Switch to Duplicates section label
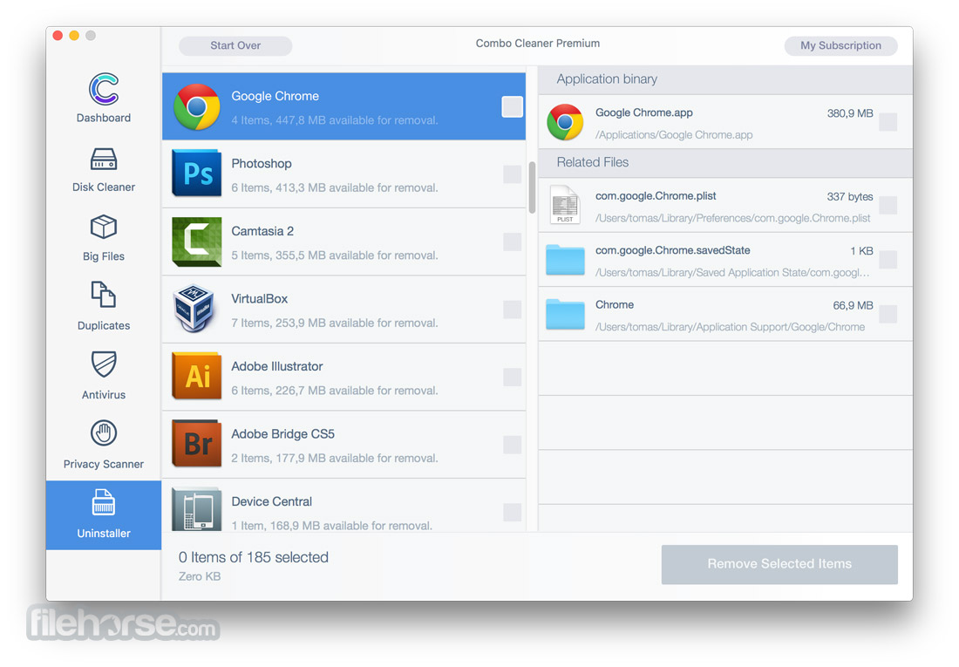 (x=104, y=325)
